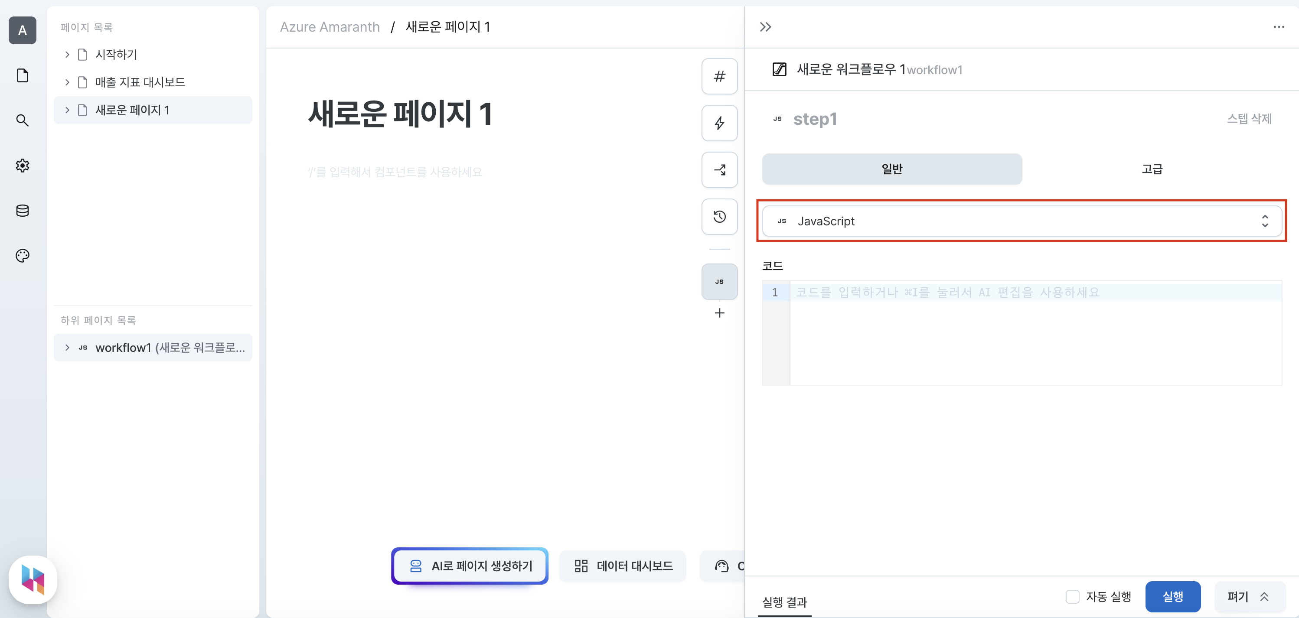Expand the 매출 지표 대시보드 tree item
The height and width of the screenshot is (618, 1299).
click(67, 82)
